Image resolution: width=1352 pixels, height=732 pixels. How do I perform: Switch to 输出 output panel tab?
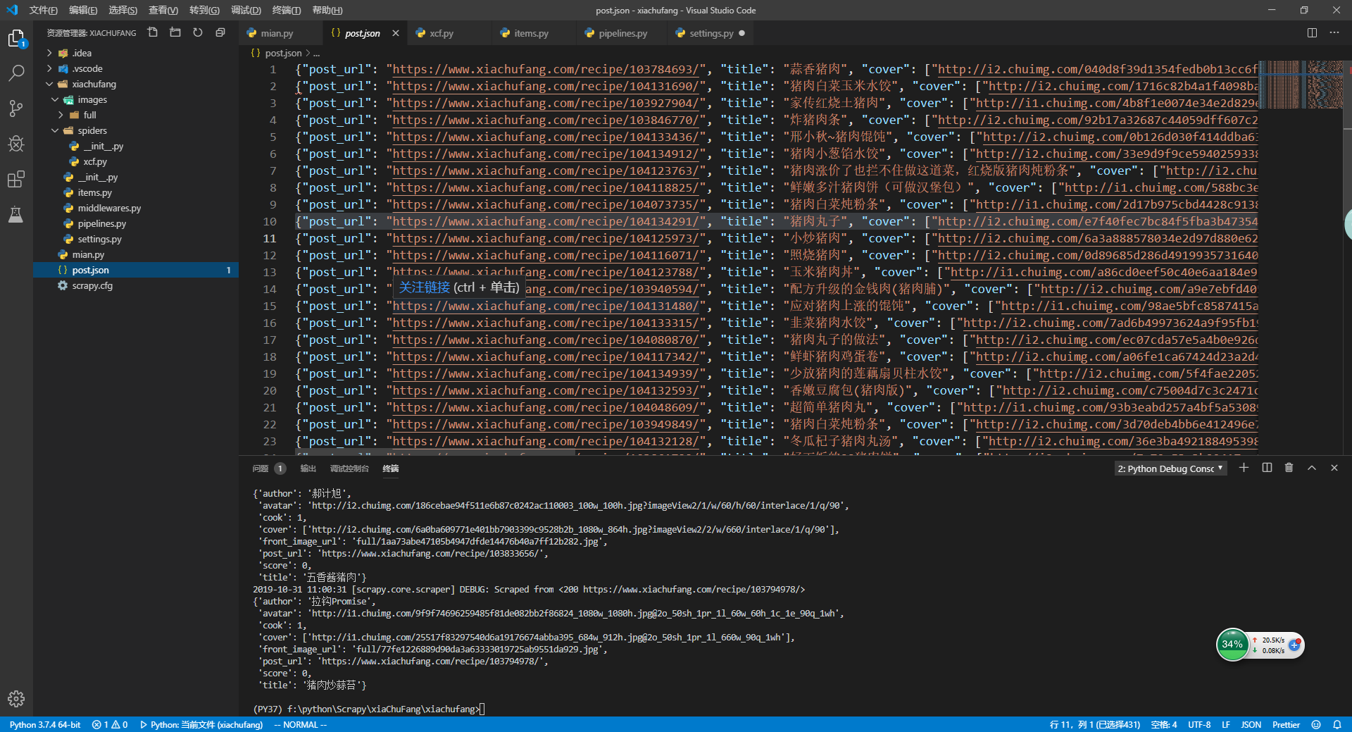[x=308, y=469]
